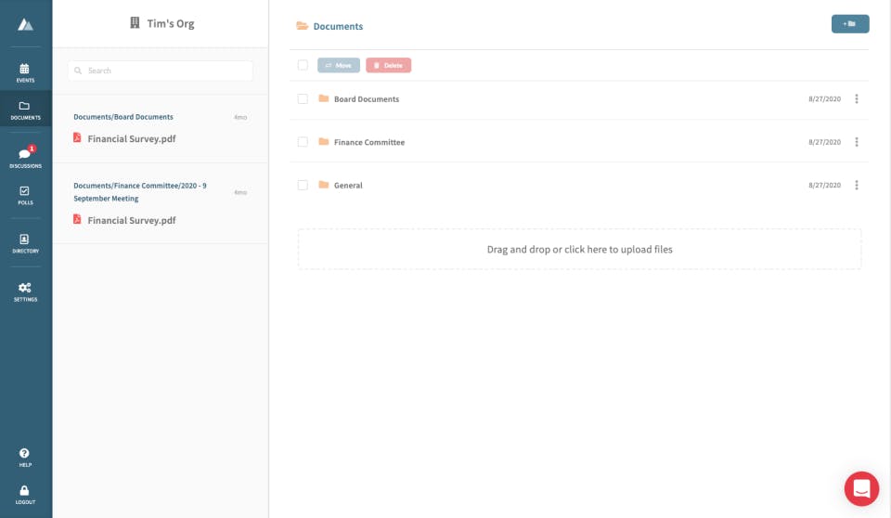
Task: Open the Directory contacts icon
Action: (25, 240)
